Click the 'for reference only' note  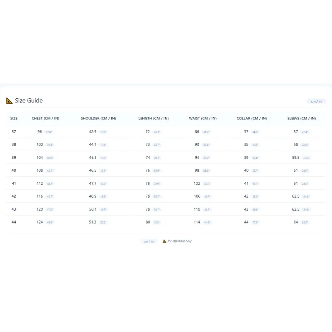click(180, 241)
